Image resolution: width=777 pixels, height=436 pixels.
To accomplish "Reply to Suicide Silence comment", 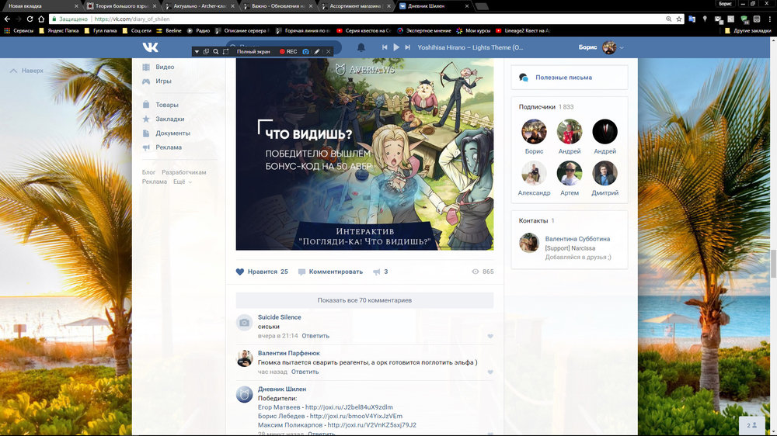I will click(315, 336).
